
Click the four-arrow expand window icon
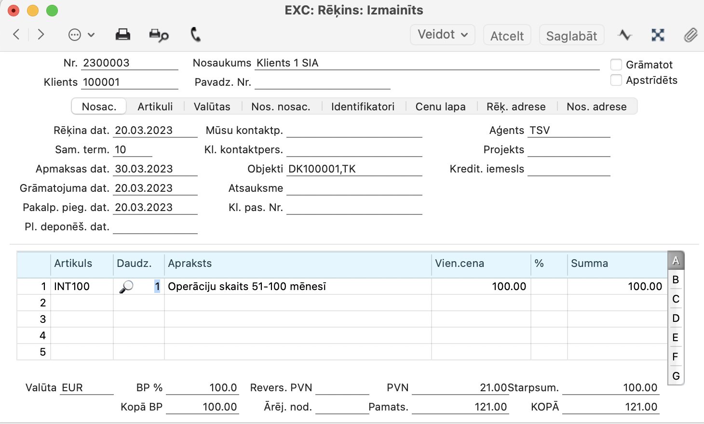[658, 35]
